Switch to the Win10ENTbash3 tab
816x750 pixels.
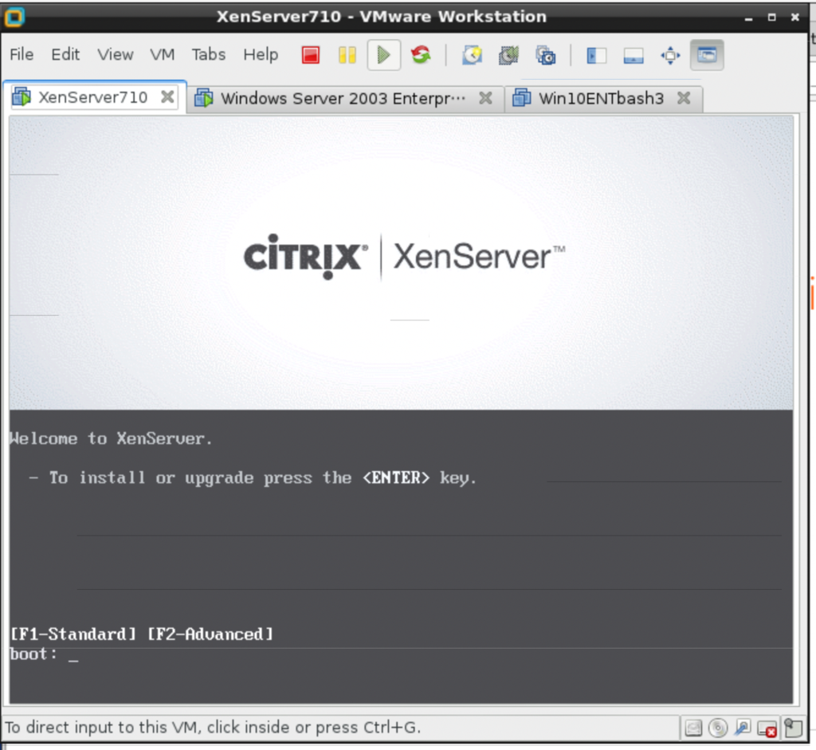pos(601,98)
